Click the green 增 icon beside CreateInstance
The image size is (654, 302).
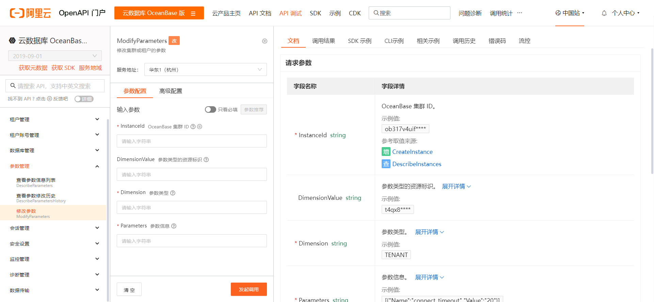[x=386, y=152]
